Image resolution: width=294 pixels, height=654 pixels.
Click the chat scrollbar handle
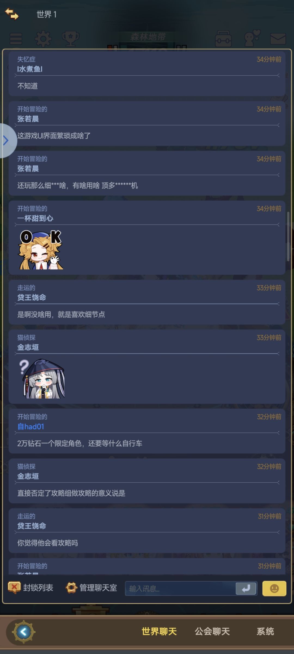point(288,237)
